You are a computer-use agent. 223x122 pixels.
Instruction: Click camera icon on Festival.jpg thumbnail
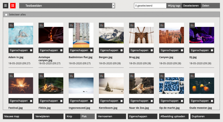coord(11,76)
